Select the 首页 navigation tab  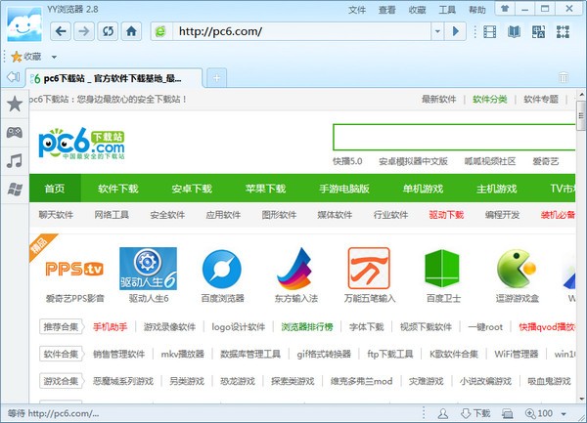pos(55,188)
